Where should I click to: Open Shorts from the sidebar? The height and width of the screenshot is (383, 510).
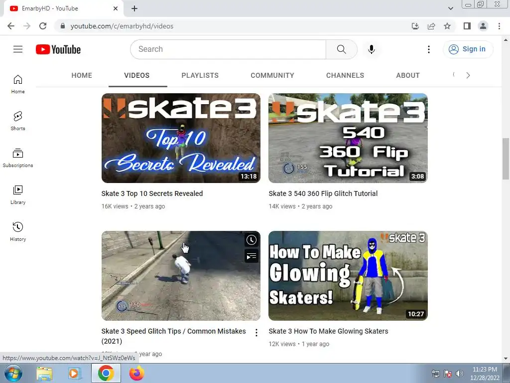tap(18, 121)
